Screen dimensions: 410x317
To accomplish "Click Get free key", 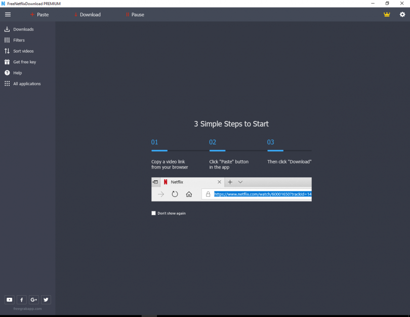I will click(20, 62).
